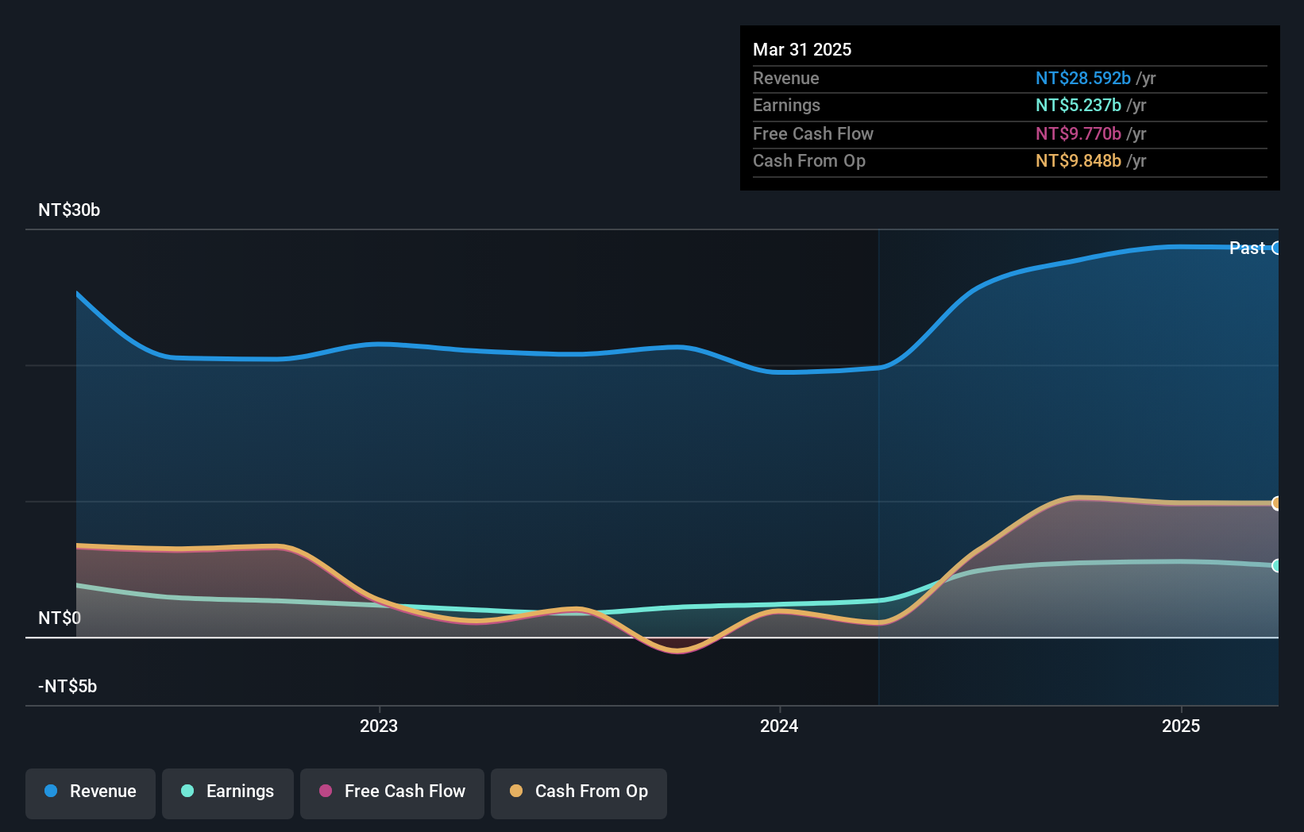
Task: Click the NT$0 y-axis label
Action: coord(60,618)
